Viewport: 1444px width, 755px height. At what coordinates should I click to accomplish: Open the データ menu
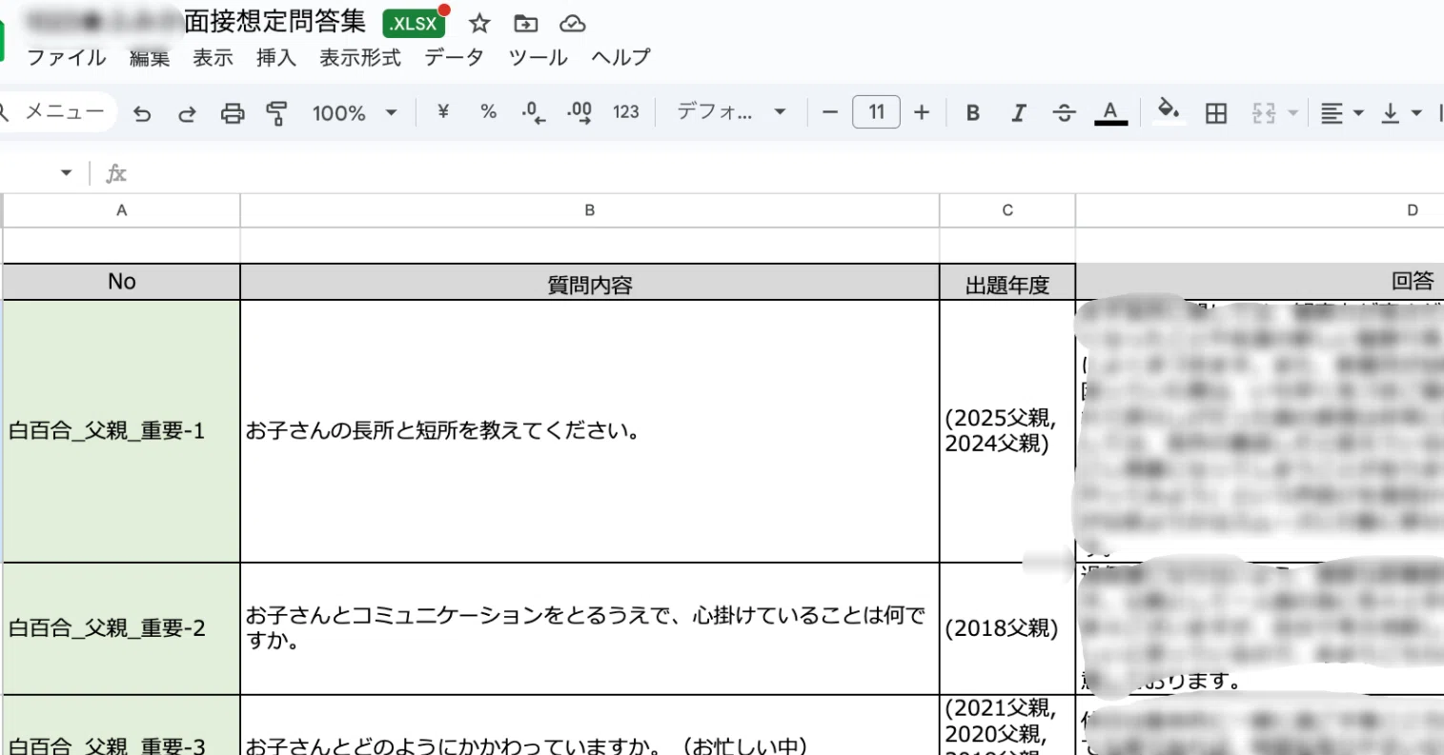(x=455, y=58)
